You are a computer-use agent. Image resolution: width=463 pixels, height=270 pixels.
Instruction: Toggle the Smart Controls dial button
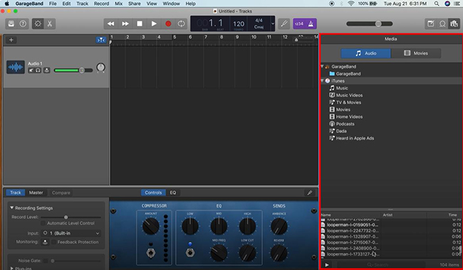pyautogui.click(x=38, y=24)
